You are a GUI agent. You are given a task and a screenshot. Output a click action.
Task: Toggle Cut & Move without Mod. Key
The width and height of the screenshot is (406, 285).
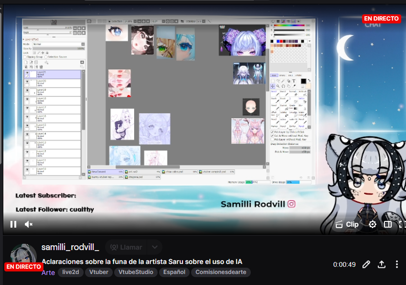pyautogui.click(x=272, y=136)
